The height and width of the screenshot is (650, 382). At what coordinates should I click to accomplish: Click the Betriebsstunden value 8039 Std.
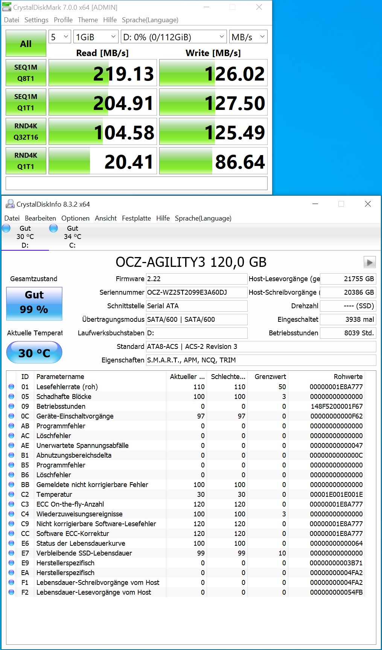(348, 333)
